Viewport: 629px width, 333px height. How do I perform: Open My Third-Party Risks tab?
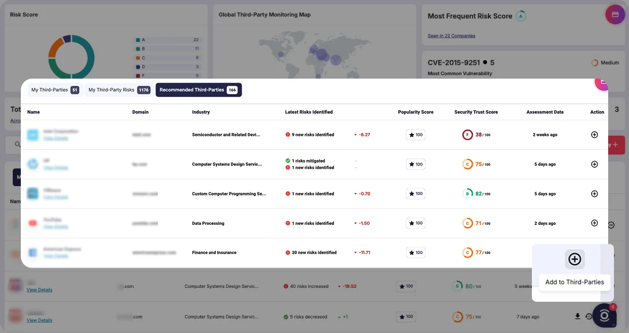(x=119, y=90)
